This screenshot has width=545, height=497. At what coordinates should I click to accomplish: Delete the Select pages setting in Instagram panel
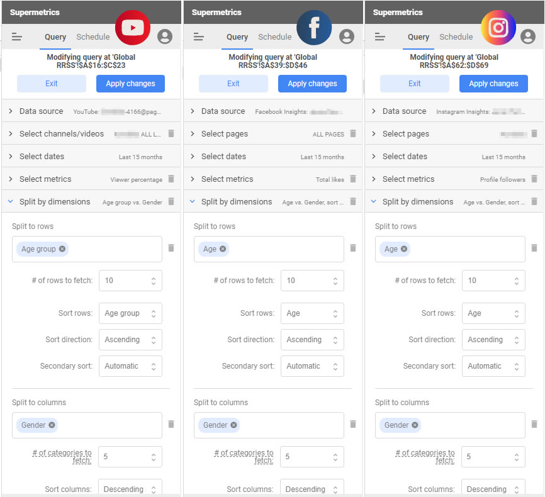tap(534, 133)
